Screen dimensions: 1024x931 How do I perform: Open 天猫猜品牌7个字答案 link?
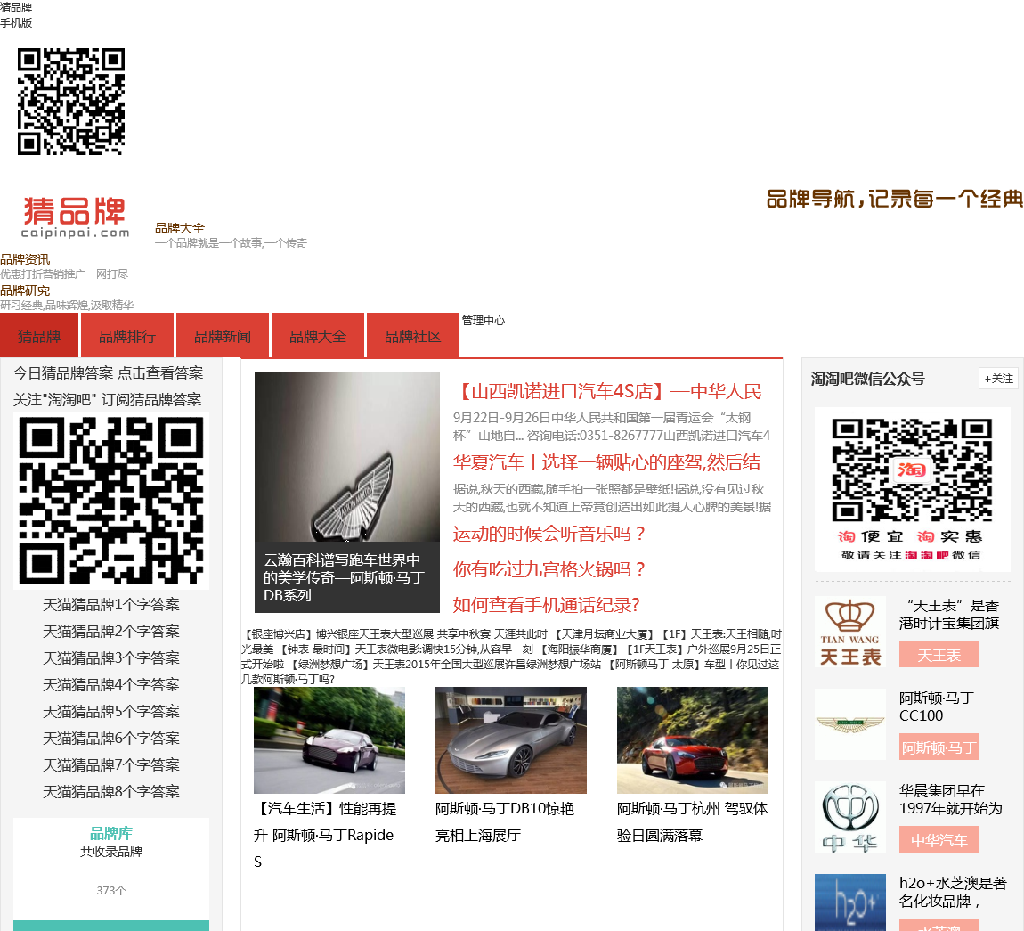point(111,765)
